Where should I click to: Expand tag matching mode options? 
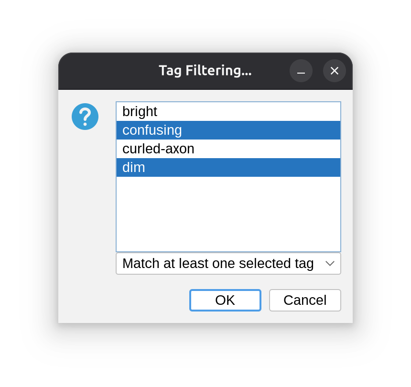click(228, 264)
